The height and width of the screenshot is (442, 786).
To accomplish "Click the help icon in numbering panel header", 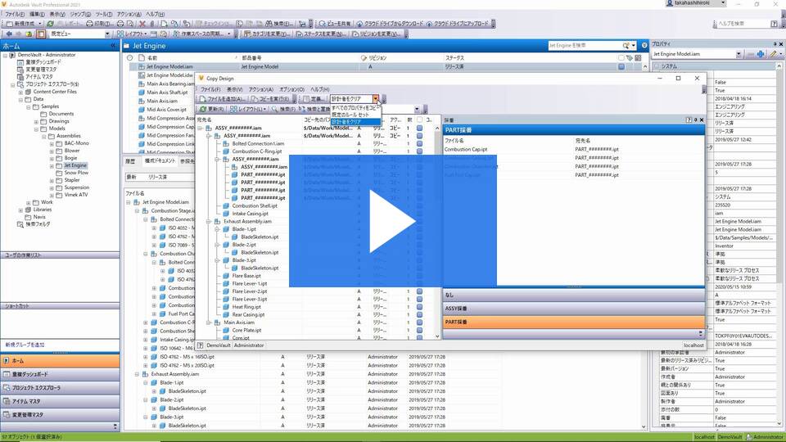I will [x=689, y=120].
